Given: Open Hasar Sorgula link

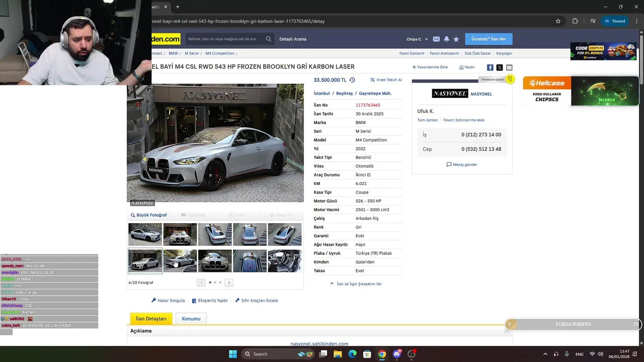Looking at the screenshot, I should [x=168, y=301].
